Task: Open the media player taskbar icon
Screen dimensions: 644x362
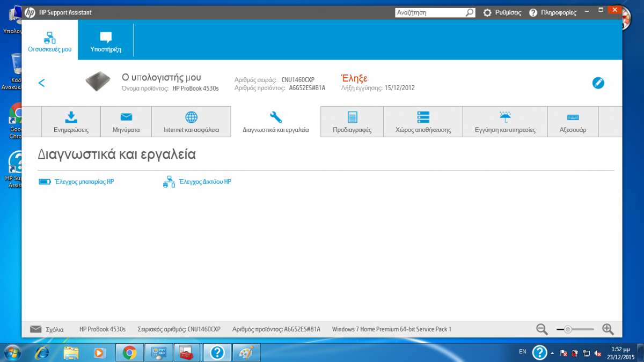Action: coord(99,352)
